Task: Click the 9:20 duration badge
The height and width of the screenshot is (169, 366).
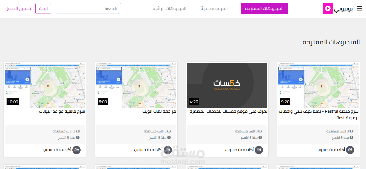Action: pos(285,102)
